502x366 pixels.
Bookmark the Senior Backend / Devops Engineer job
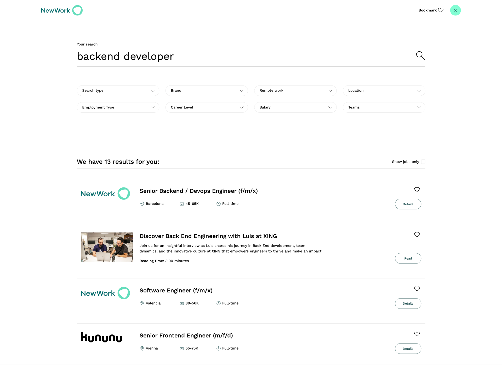(x=417, y=190)
